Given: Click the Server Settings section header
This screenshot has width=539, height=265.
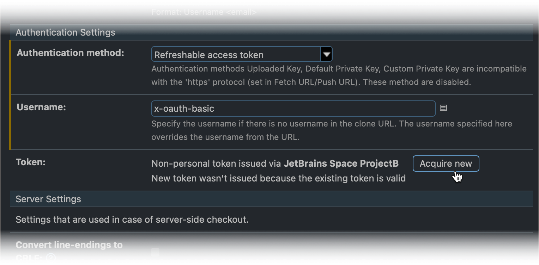Looking at the screenshot, I should point(48,199).
